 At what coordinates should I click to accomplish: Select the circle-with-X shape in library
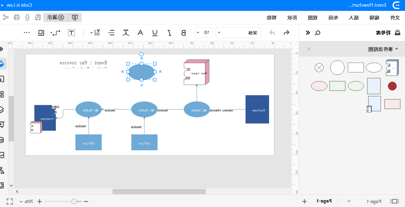tap(319, 68)
